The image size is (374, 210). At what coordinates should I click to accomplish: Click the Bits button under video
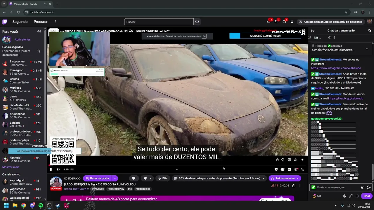coord(162,178)
